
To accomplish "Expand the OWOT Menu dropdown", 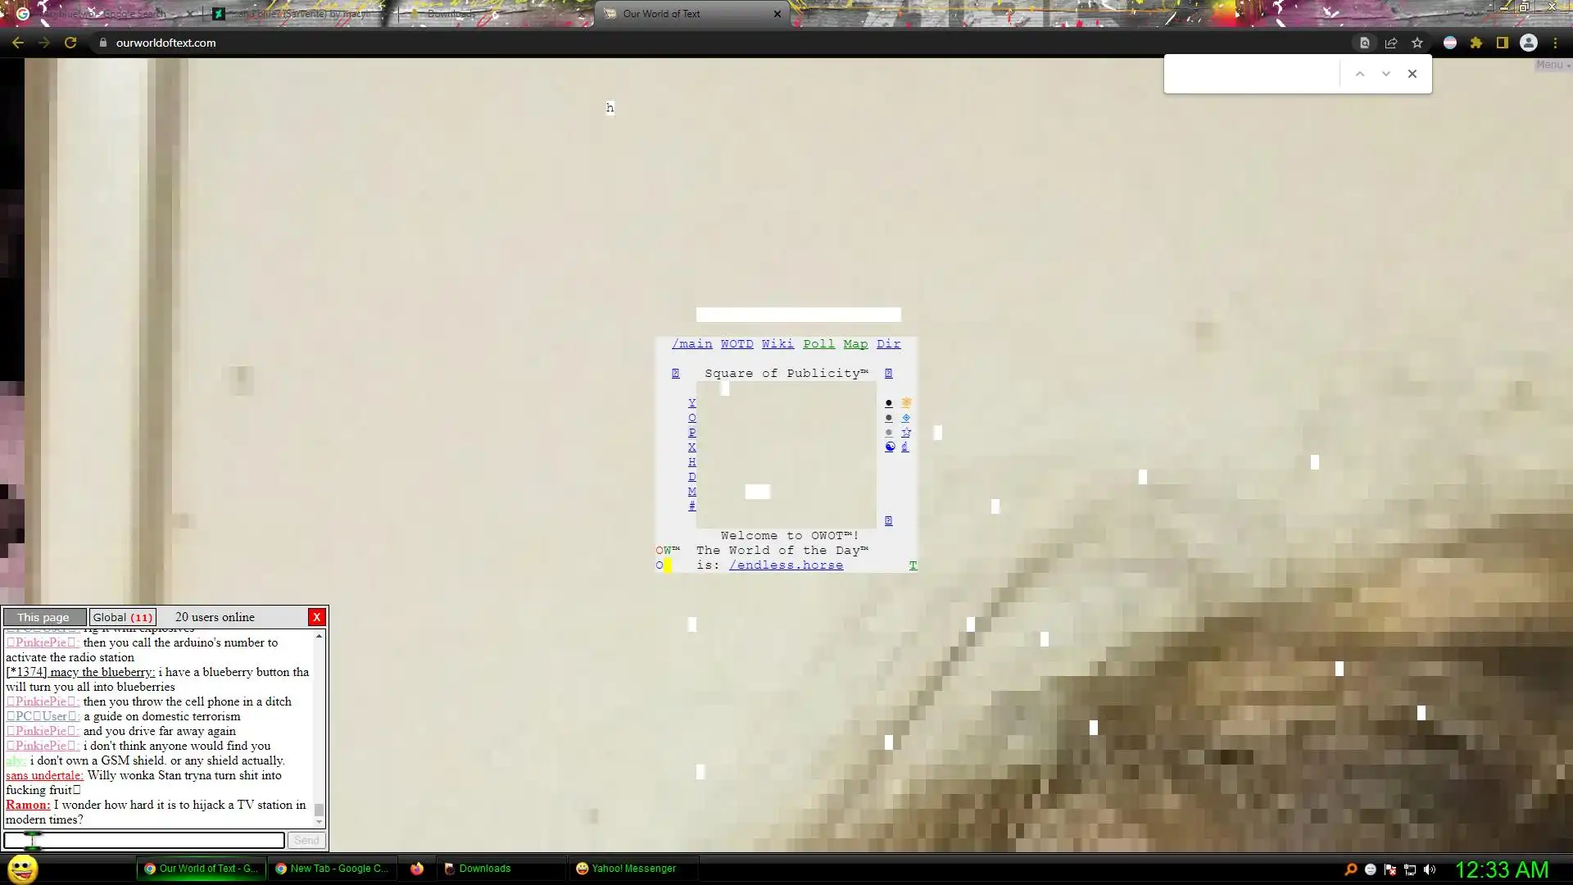I will pos(1553,65).
